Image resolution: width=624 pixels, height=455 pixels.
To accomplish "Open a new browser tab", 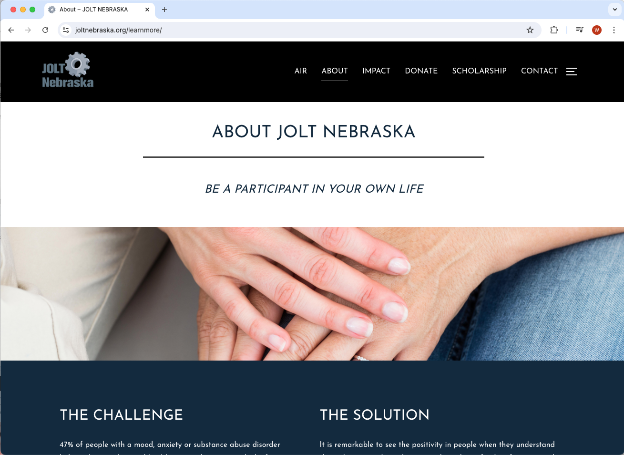I will tap(164, 10).
